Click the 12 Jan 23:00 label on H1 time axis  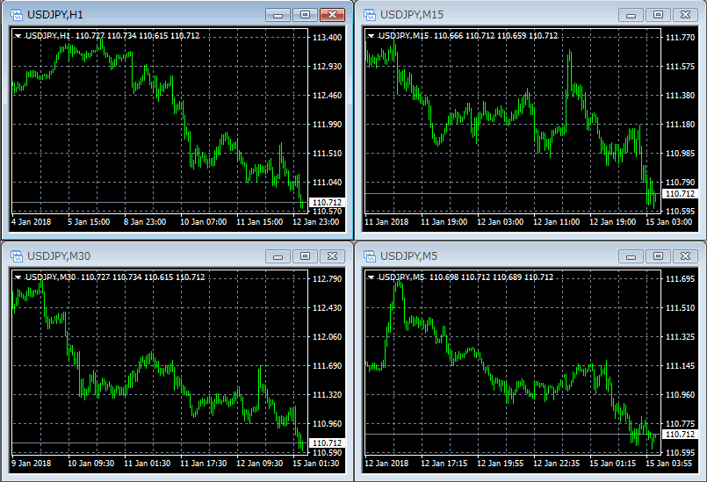(315, 222)
